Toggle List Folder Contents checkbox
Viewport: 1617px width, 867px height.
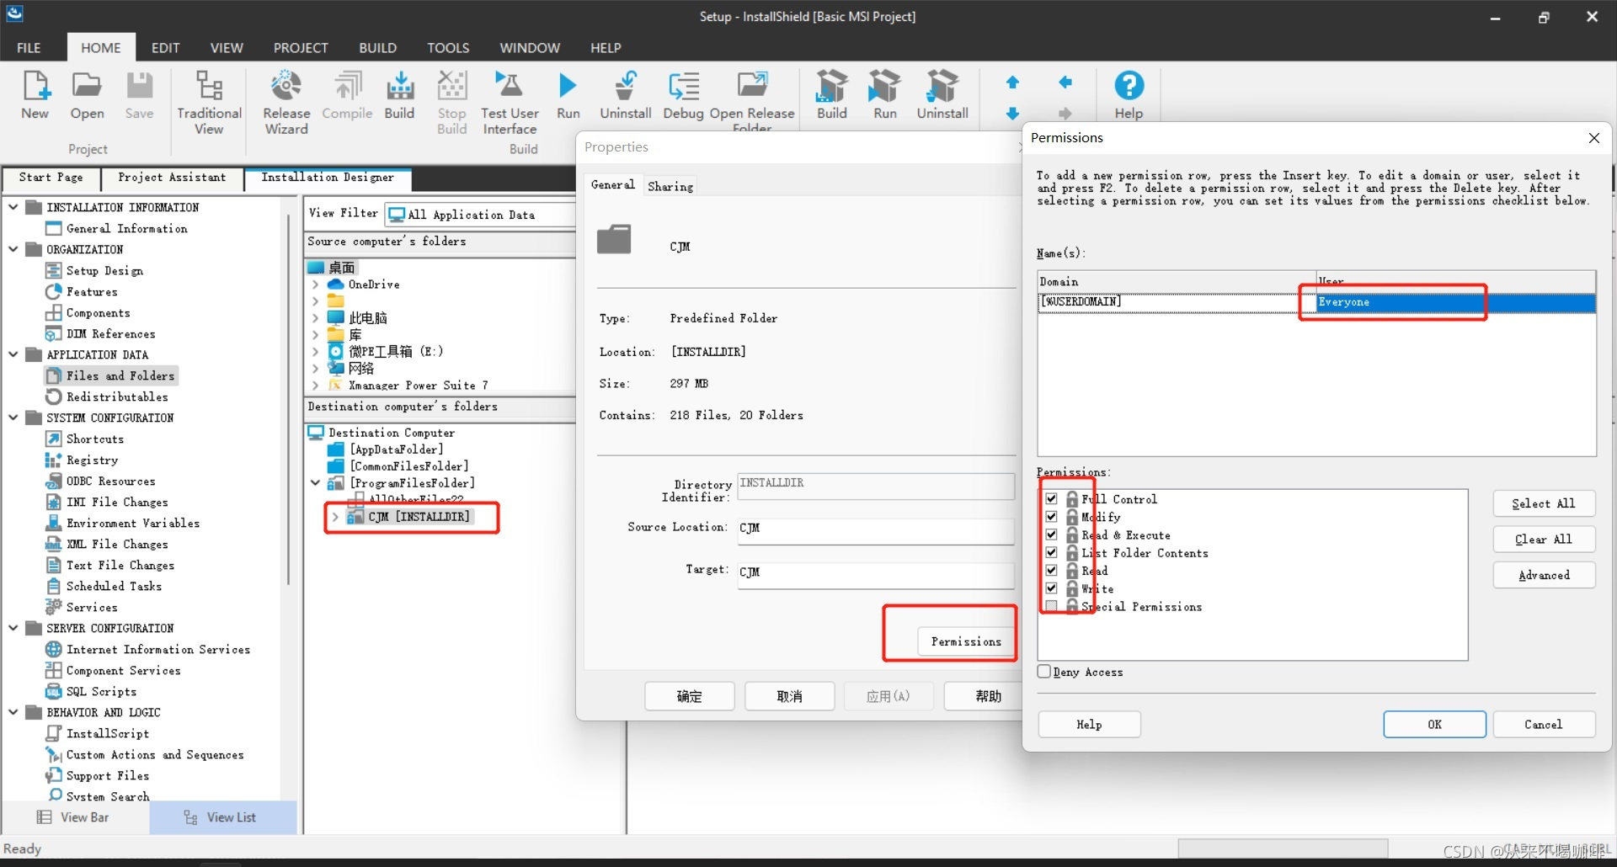pyautogui.click(x=1051, y=552)
